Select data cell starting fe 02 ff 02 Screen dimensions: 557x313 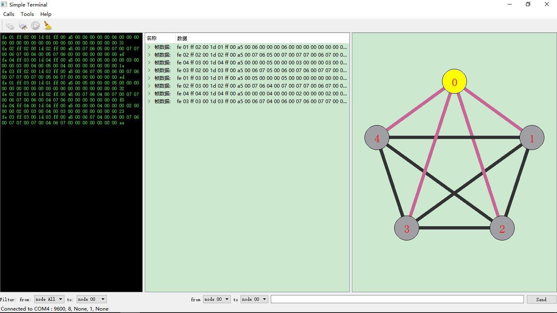262,55
